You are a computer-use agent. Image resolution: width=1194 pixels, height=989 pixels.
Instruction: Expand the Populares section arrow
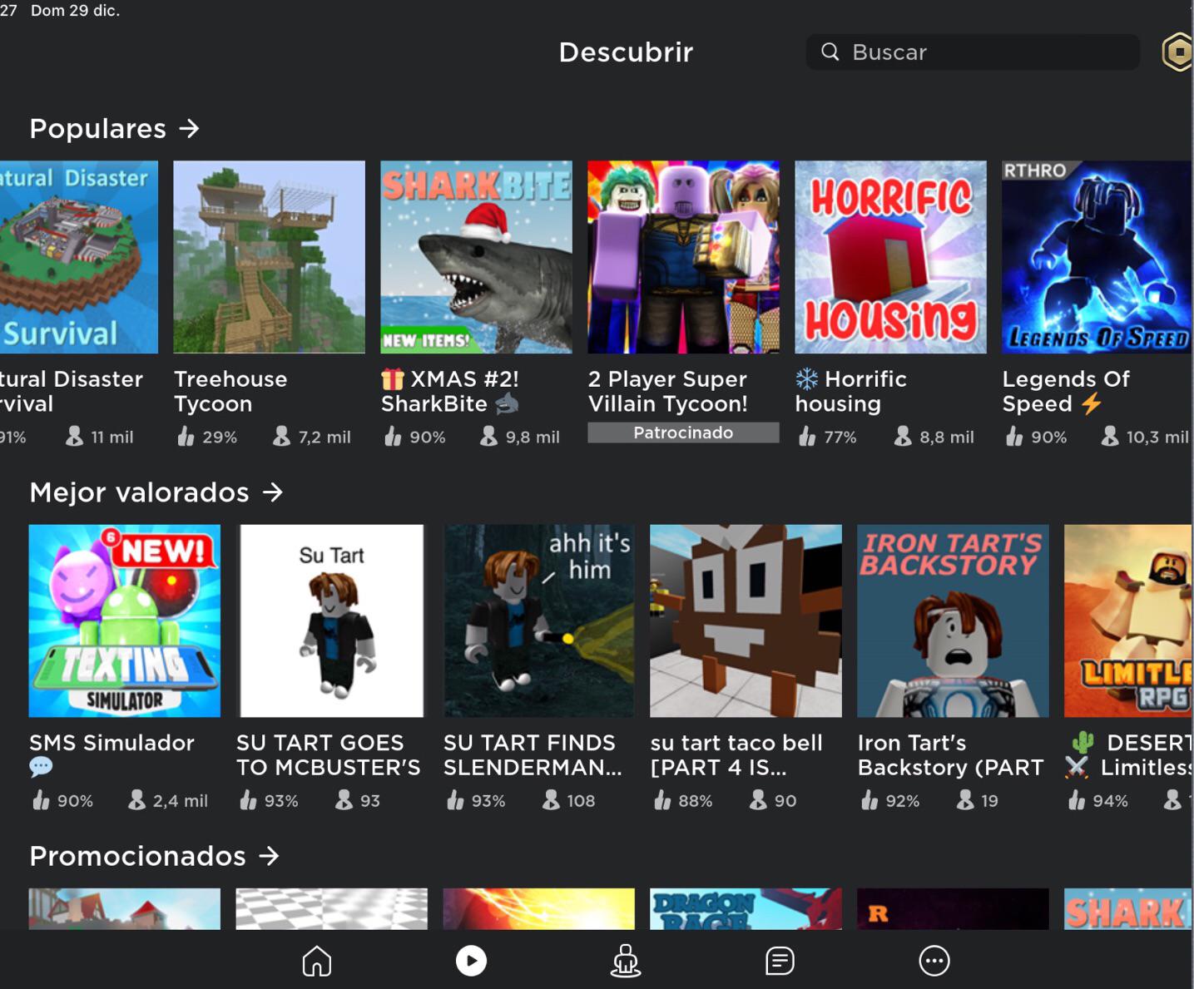click(x=190, y=129)
